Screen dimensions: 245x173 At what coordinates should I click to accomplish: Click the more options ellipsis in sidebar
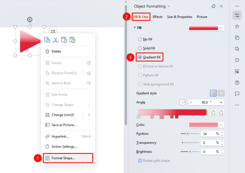click(237, 105)
